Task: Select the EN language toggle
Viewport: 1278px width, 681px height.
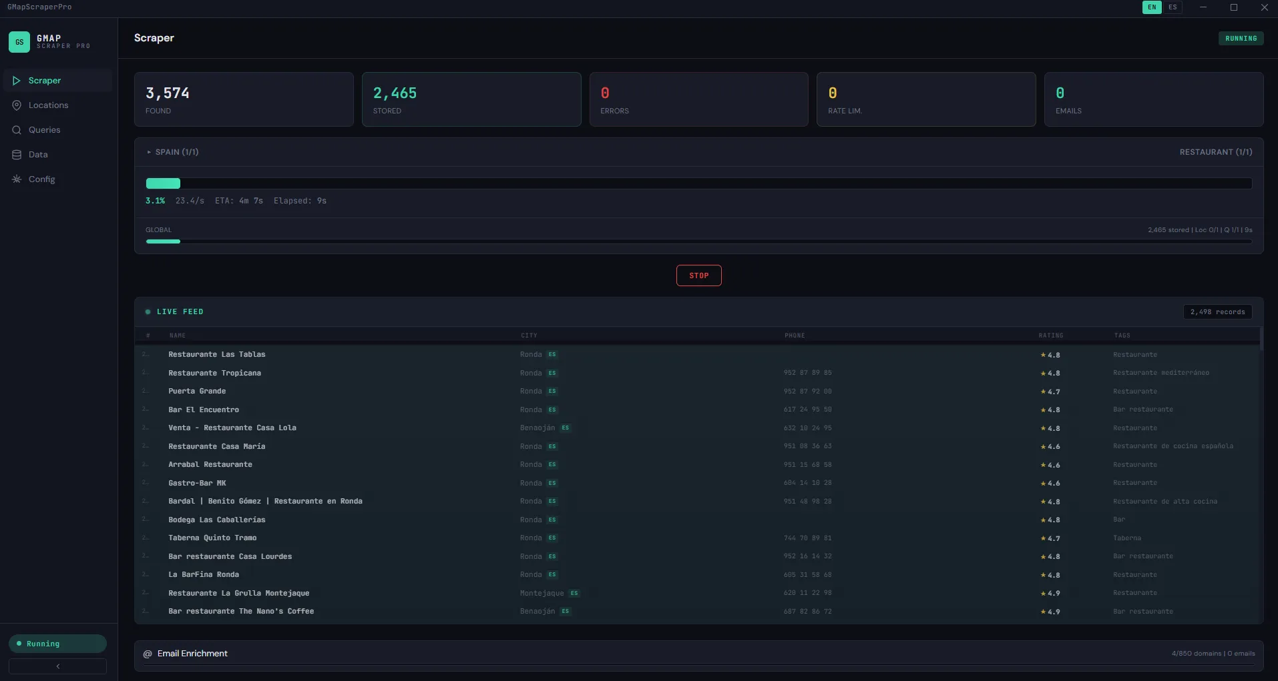Action: coord(1151,7)
